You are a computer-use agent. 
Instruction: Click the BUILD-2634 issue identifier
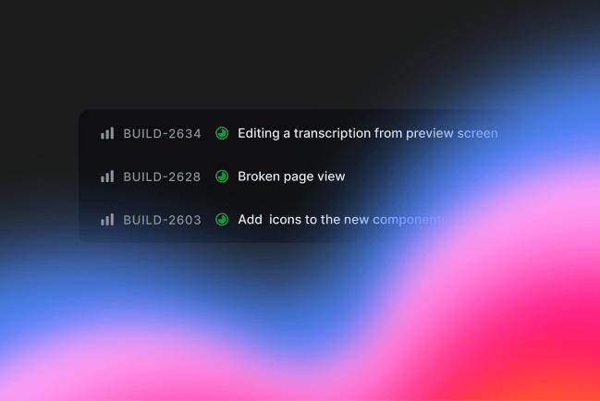pos(162,133)
